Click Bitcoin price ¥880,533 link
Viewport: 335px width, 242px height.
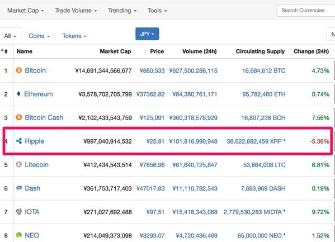[152, 70]
